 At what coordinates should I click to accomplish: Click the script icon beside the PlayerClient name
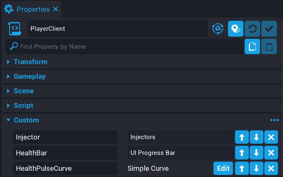(x=15, y=29)
